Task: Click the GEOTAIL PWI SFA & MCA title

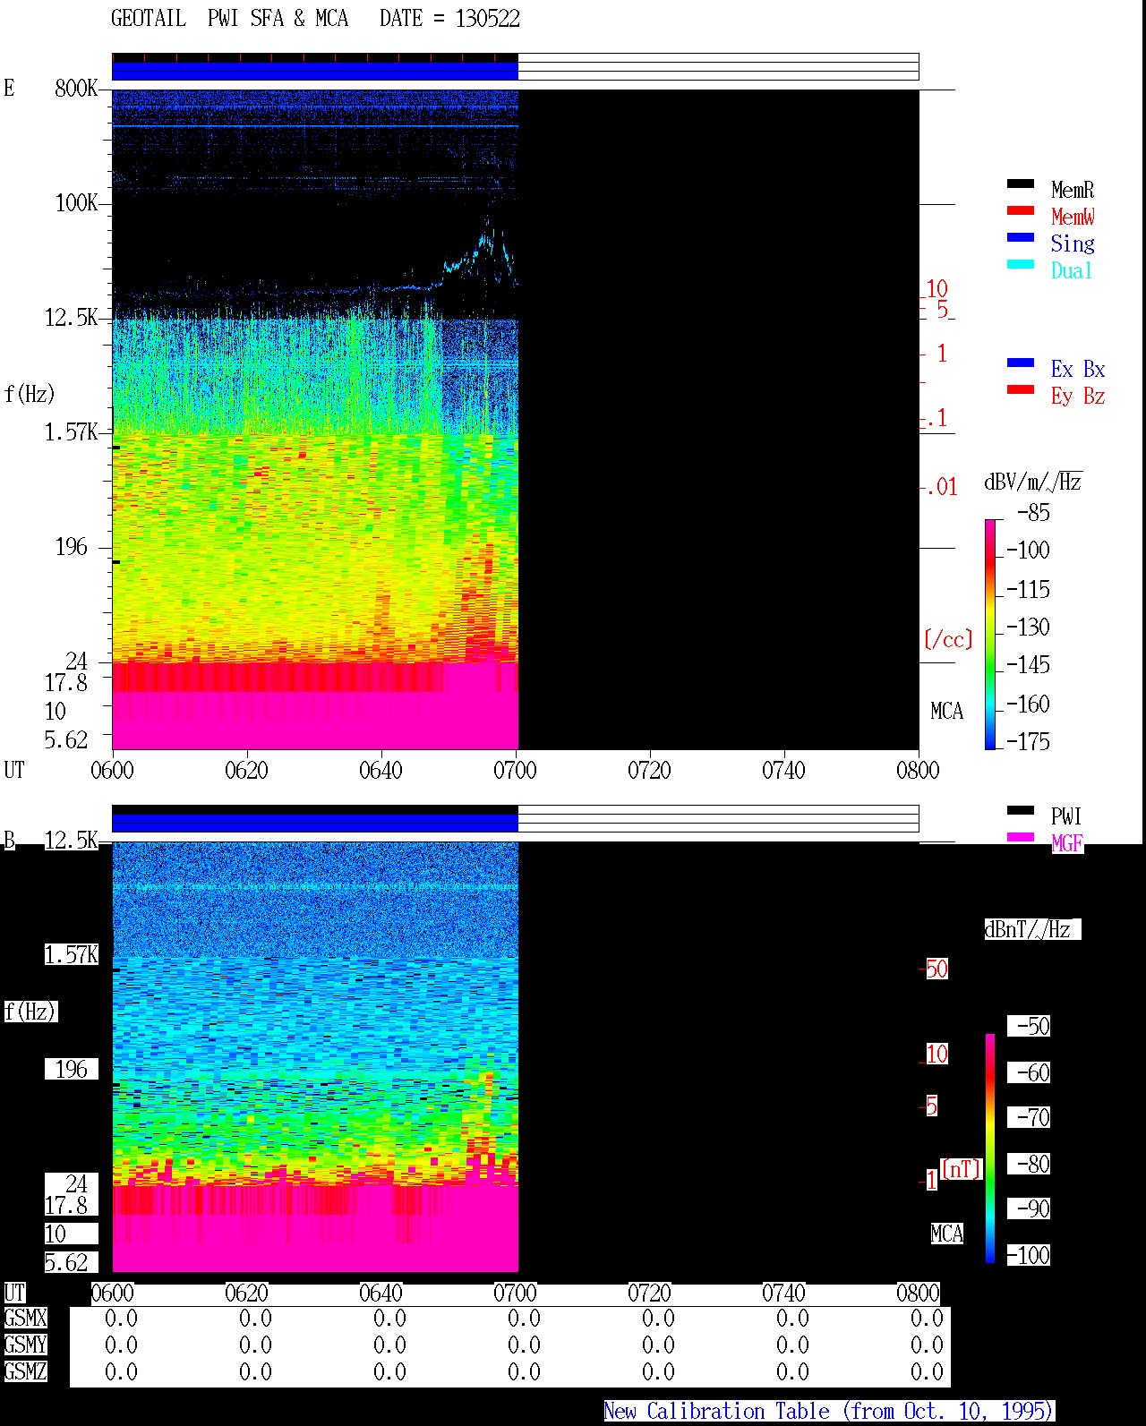Action: (229, 19)
